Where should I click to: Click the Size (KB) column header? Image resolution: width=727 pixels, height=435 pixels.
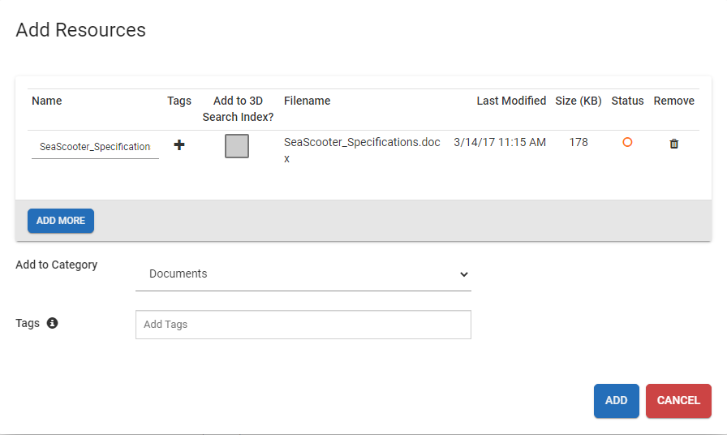(579, 101)
